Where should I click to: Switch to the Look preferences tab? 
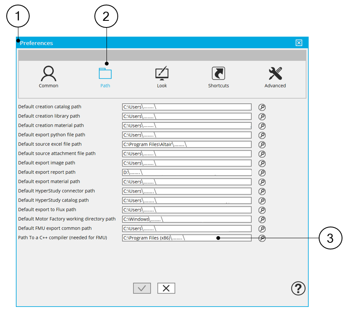pyautogui.click(x=162, y=77)
